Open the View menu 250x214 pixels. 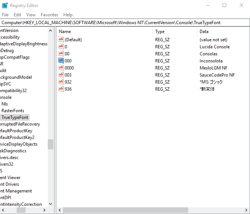point(31,15)
